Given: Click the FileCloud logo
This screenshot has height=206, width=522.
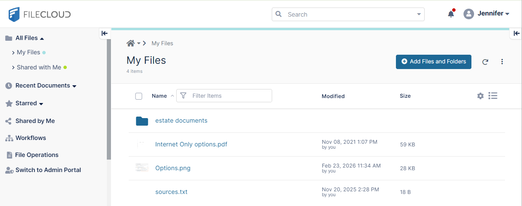Looking at the screenshot, I should pos(40,14).
